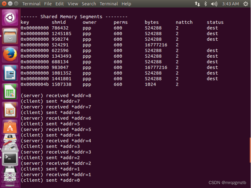Click the line '(server) received *addr=8'
Screen dimensions: 251x188
coord(56,96)
